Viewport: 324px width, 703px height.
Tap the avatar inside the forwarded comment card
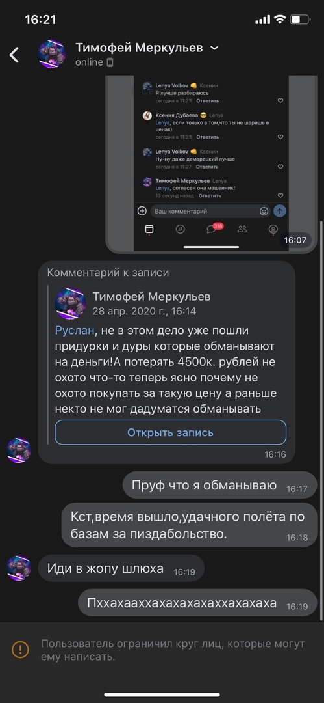tap(70, 303)
